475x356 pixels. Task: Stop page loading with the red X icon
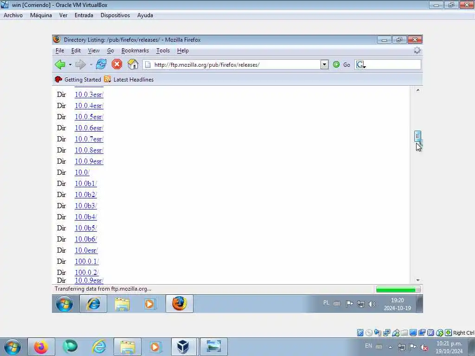116,64
